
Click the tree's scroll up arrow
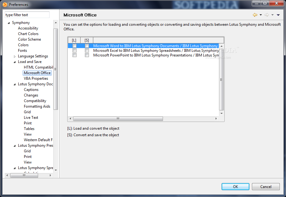click(56, 23)
